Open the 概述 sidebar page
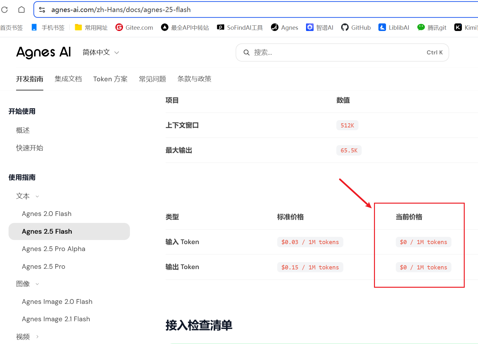 click(x=23, y=130)
